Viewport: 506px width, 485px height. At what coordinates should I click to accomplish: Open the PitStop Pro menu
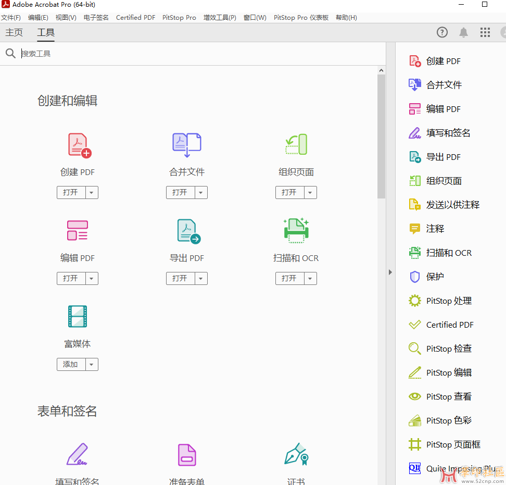[179, 17]
